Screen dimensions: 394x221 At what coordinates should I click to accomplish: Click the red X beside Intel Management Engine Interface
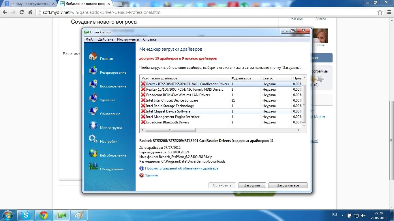coord(143,117)
